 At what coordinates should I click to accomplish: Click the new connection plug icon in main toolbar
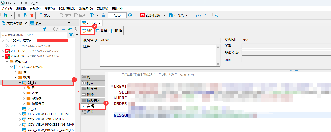click(5, 15)
